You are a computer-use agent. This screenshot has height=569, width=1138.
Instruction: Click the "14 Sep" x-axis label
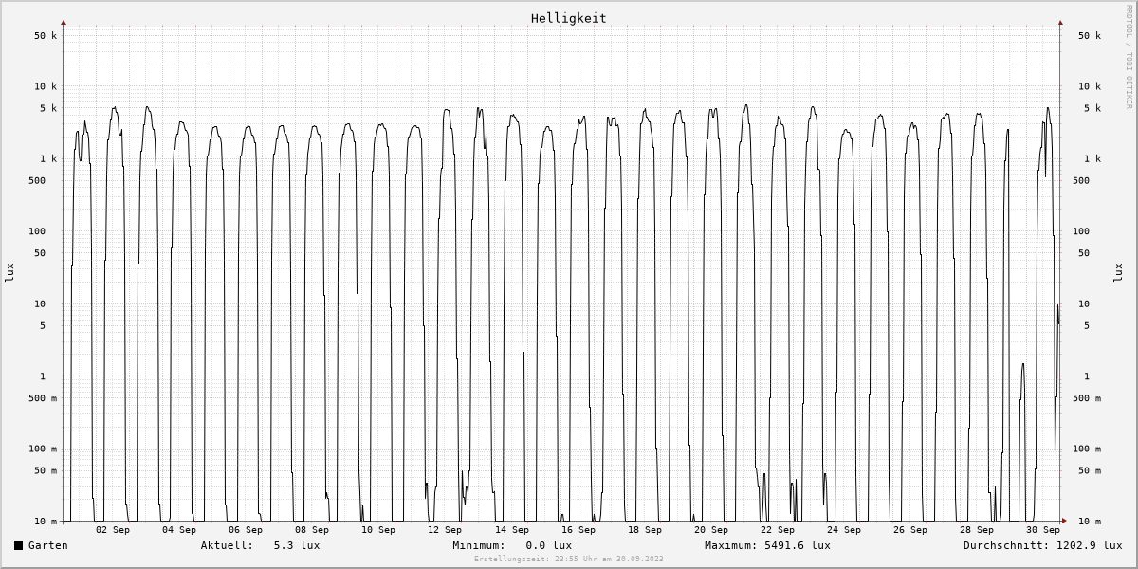coord(512,530)
